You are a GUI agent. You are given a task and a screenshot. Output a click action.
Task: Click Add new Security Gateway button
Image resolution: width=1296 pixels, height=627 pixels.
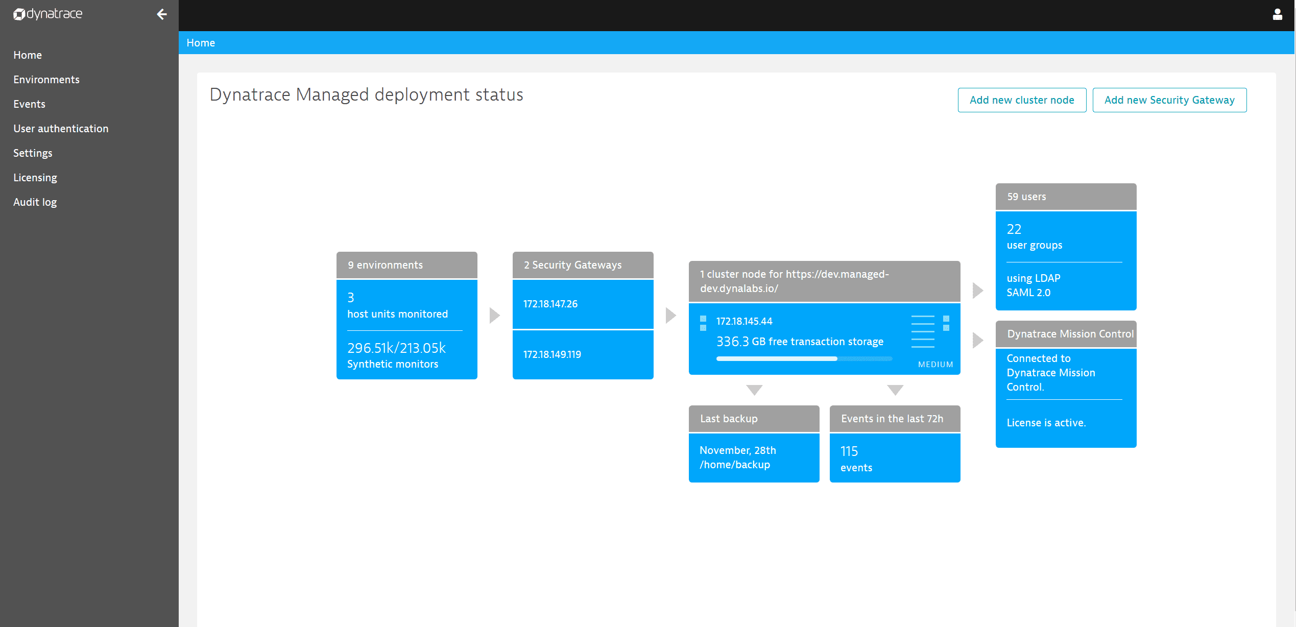click(1169, 100)
